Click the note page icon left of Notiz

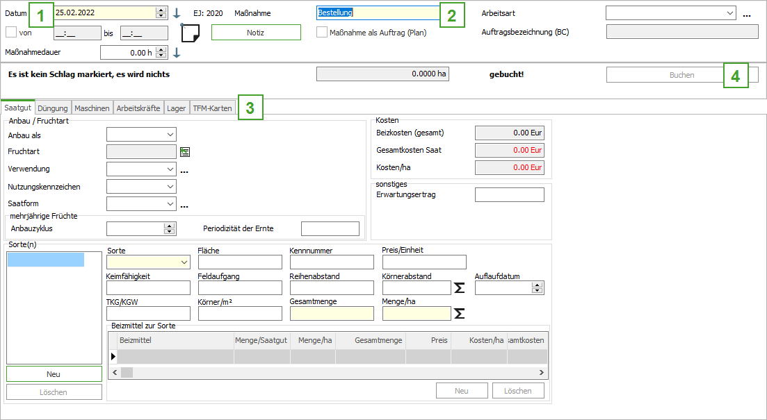click(x=191, y=33)
